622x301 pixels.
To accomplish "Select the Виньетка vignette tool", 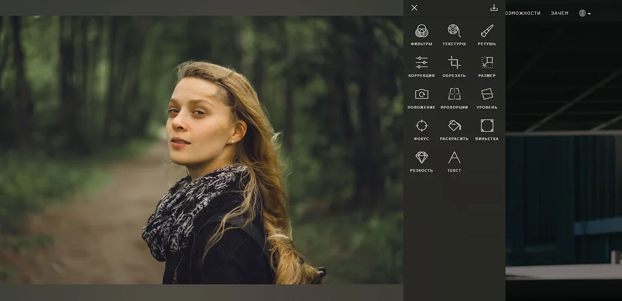I will click(487, 130).
